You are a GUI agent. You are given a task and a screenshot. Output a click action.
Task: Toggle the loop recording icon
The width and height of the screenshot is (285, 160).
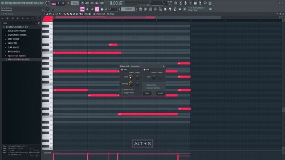pyautogui.click(x=102, y=3)
